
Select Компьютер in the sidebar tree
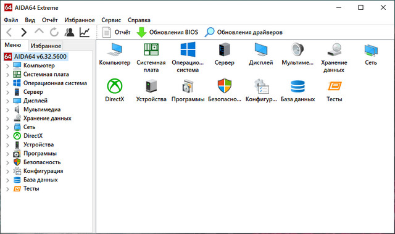(x=39, y=65)
